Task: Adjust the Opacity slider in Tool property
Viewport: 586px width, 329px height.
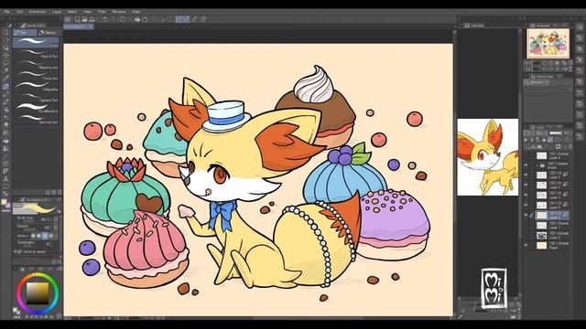Action: [35, 227]
